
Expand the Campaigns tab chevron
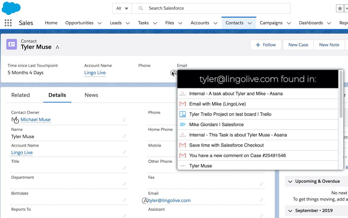(x=289, y=23)
